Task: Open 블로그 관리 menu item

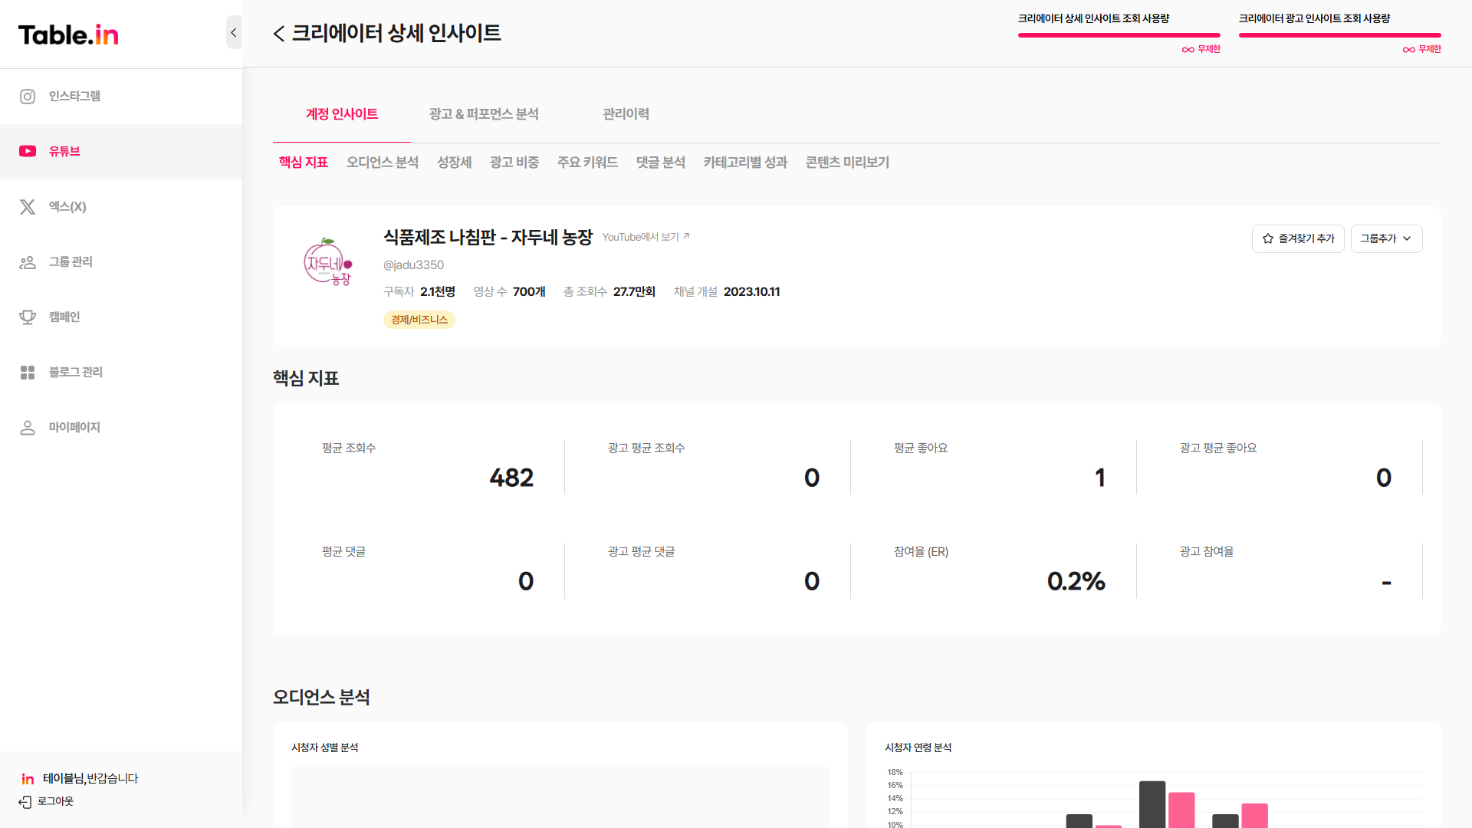Action: pos(121,373)
